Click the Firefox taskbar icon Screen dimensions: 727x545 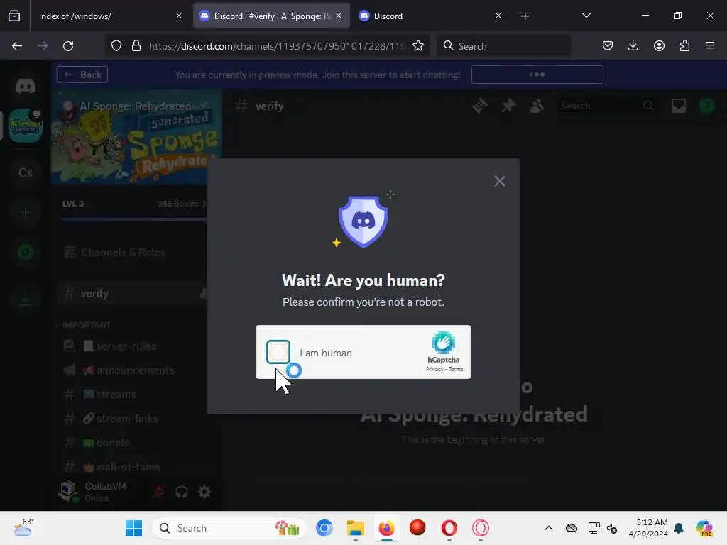point(386,528)
